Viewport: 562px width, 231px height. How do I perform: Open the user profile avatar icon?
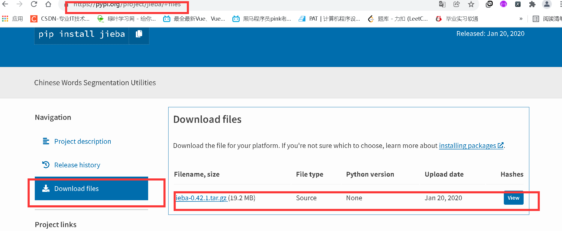(547, 4)
